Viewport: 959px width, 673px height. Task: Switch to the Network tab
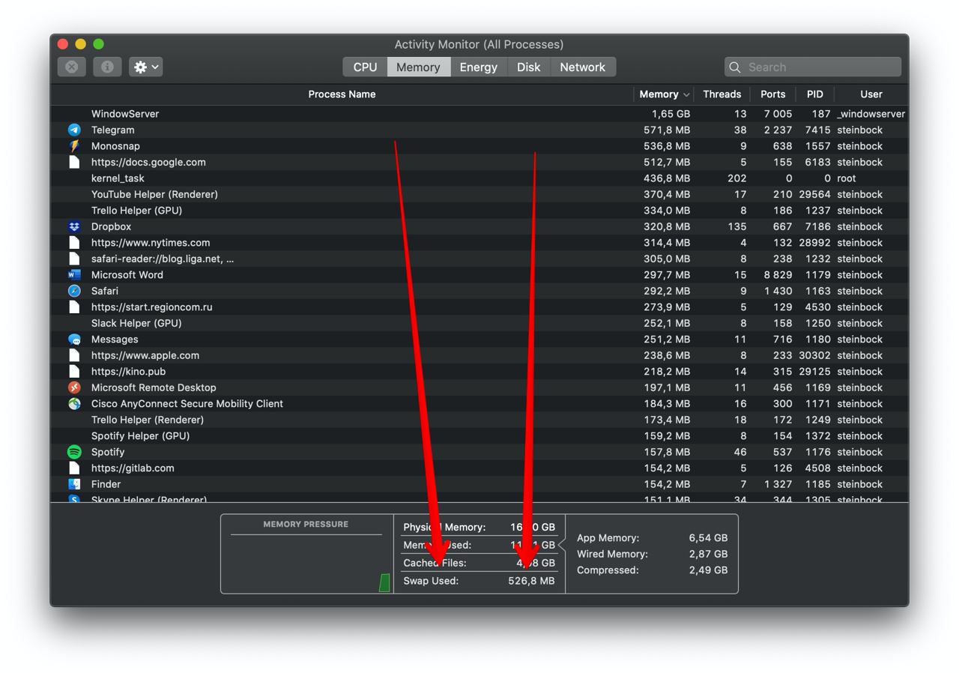point(582,67)
